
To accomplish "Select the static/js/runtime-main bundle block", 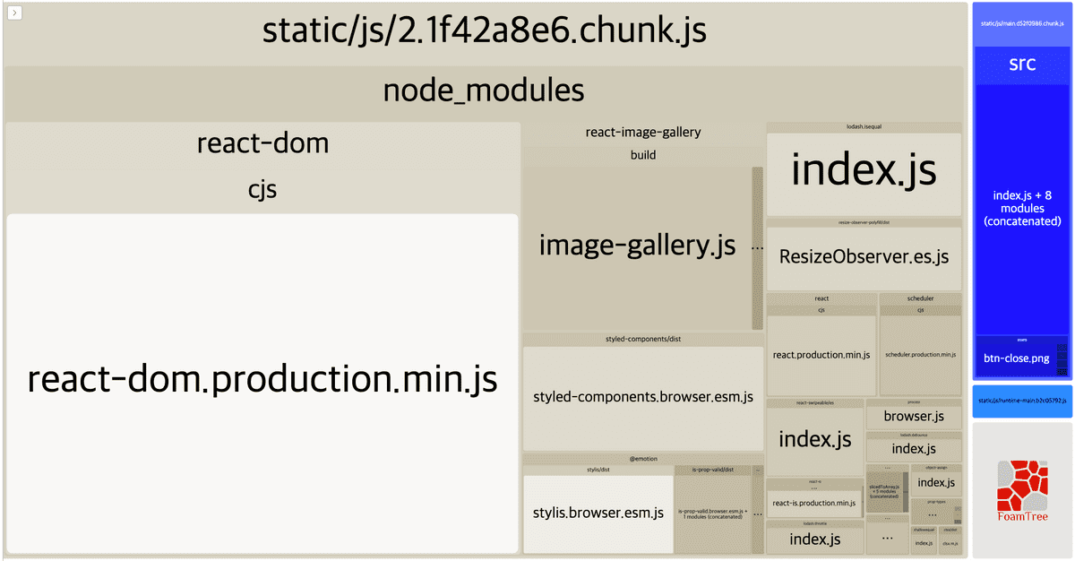I will (1021, 401).
